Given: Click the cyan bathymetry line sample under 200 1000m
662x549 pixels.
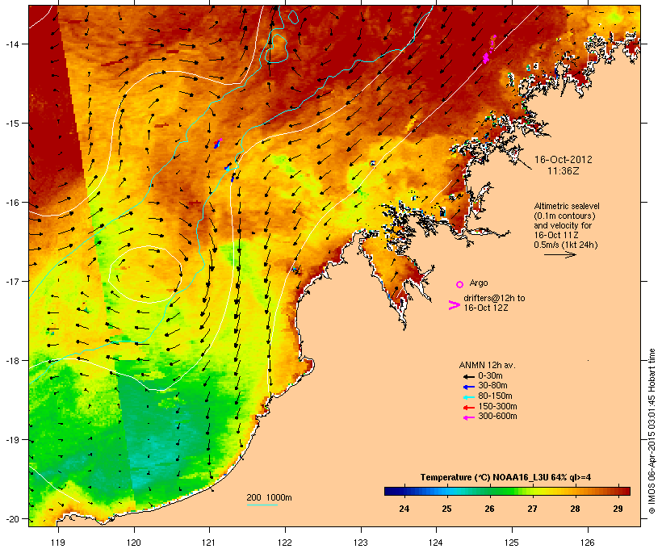Looking at the screenshot, I should click(262, 505).
